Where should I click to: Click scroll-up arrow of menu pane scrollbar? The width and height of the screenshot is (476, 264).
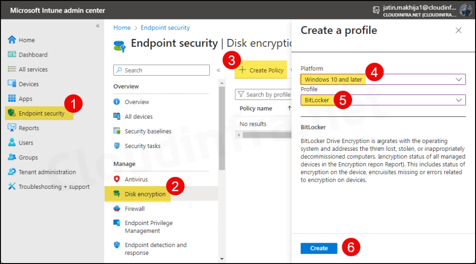click(x=222, y=83)
